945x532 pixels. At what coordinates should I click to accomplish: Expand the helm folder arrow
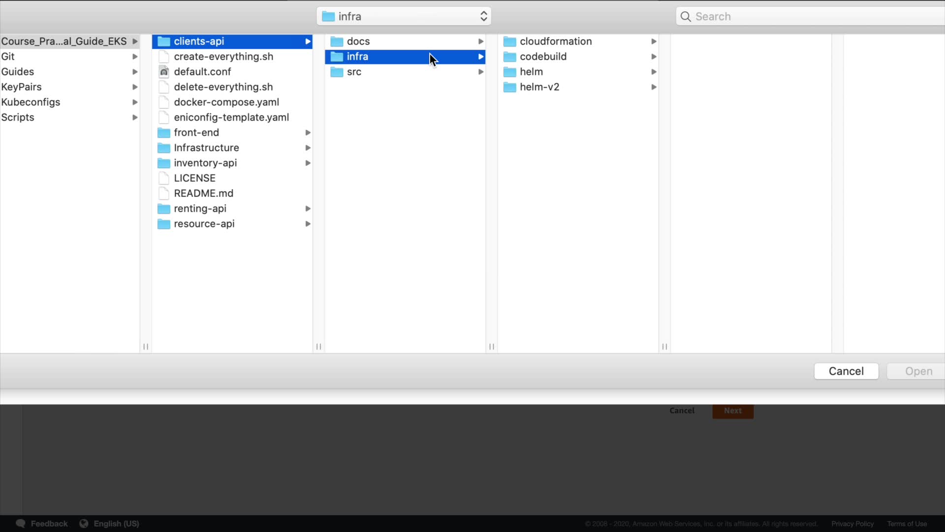[x=654, y=72]
